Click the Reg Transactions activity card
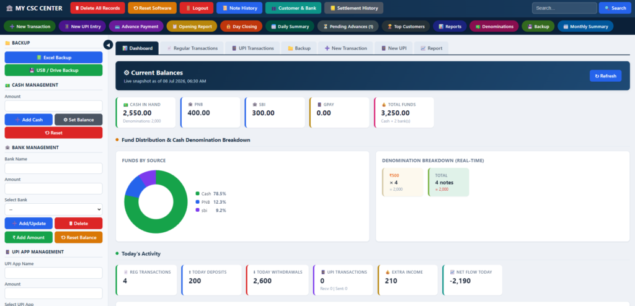The width and height of the screenshot is (635, 306). click(x=146, y=280)
